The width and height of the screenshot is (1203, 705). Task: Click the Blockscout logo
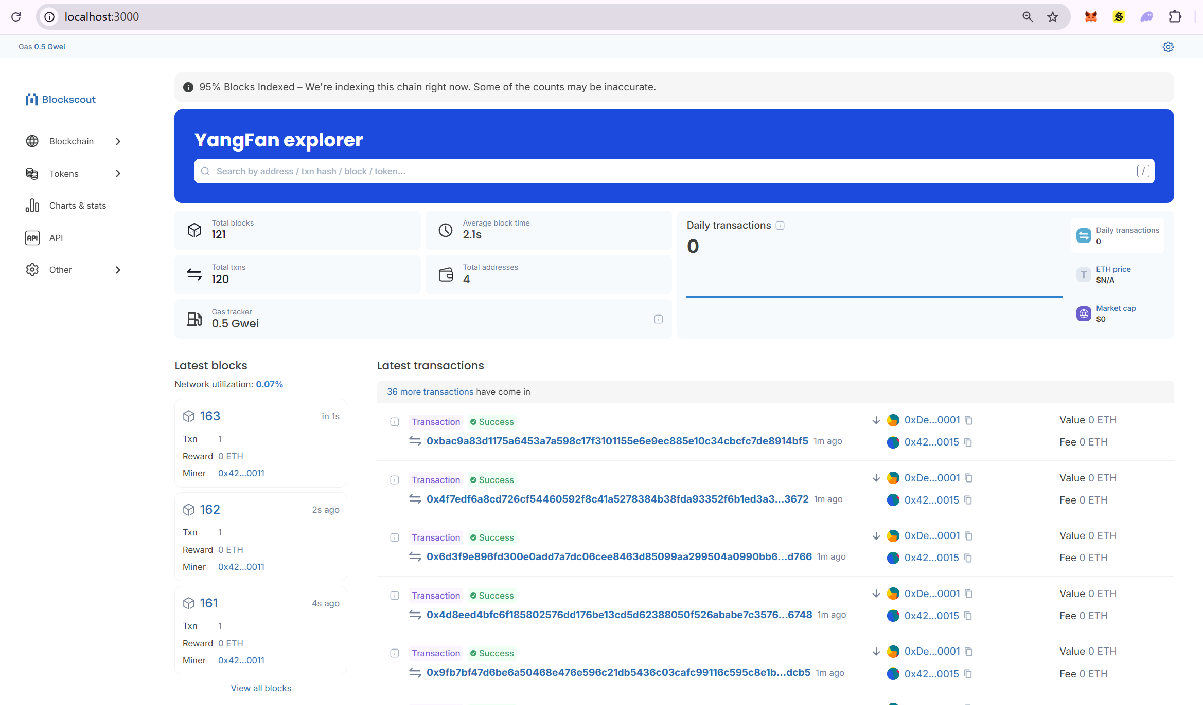coord(61,99)
